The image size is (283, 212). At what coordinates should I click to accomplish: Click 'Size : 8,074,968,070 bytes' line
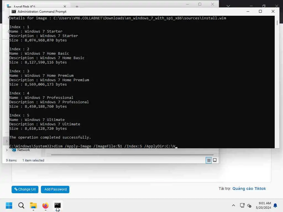(38, 40)
